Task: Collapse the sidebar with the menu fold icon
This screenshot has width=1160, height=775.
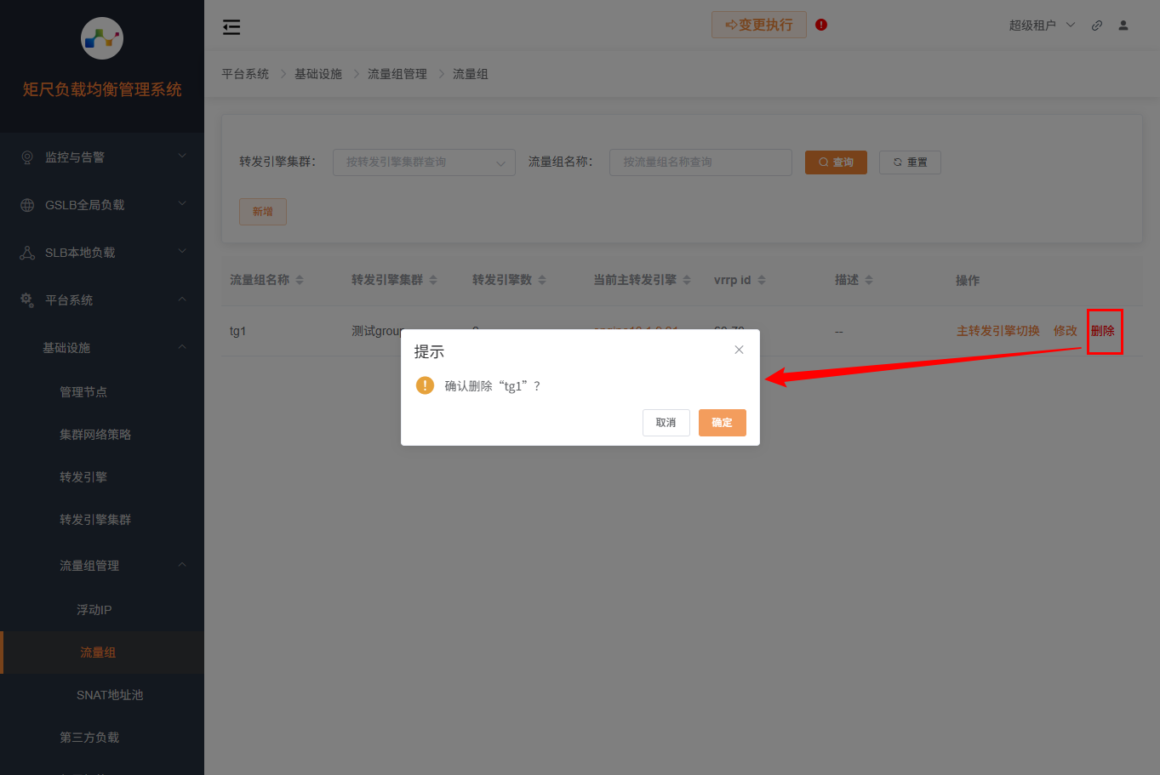Action: pyautogui.click(x=231, y=27)
